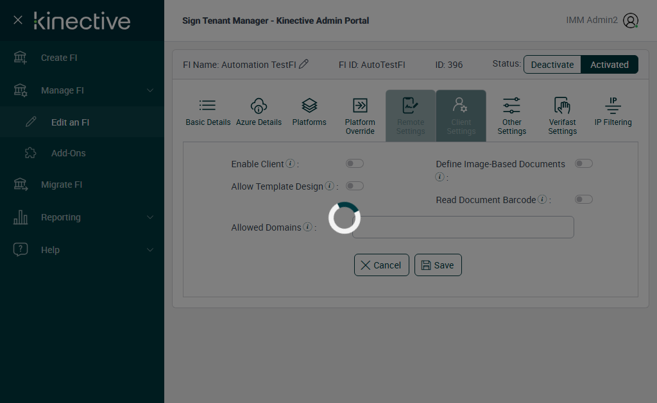Open the Client Settings tab label
The width and height of the screenshot is (657, 403).
coord(461,126)
